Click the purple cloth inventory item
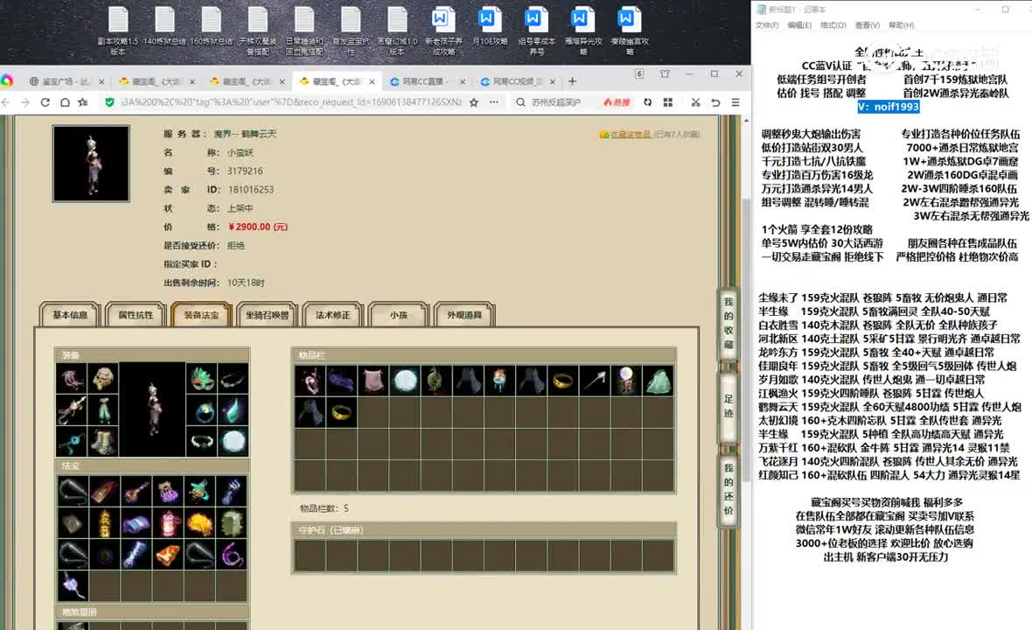 point(342,381)
